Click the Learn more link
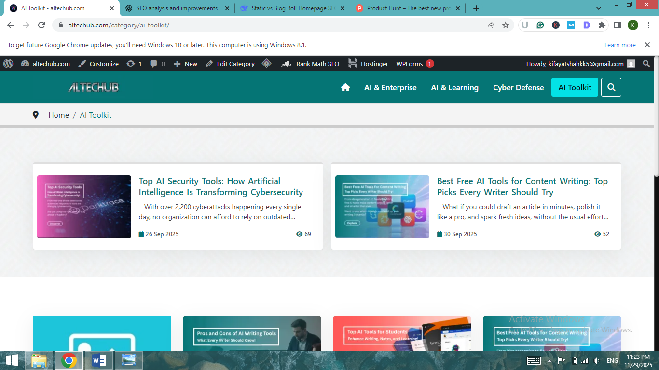The height and width of the screenshot is (370, 659). coord(620,45)
